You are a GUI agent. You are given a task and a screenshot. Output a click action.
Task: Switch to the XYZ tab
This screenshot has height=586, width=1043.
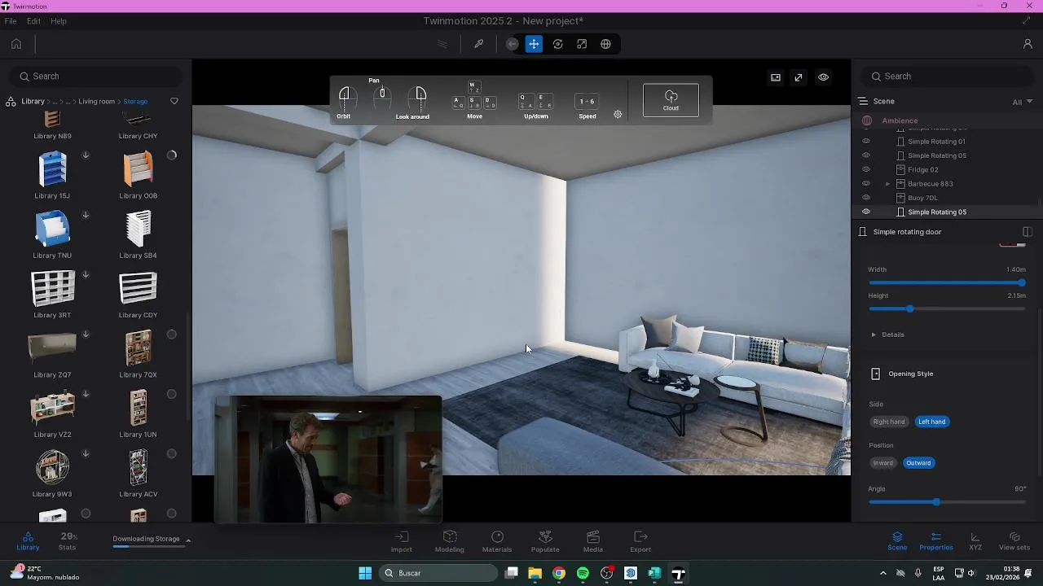tap(975, 541)
